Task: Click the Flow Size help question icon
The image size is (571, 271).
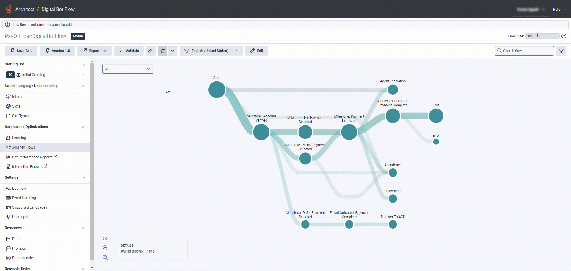Action: pos(564,36)
